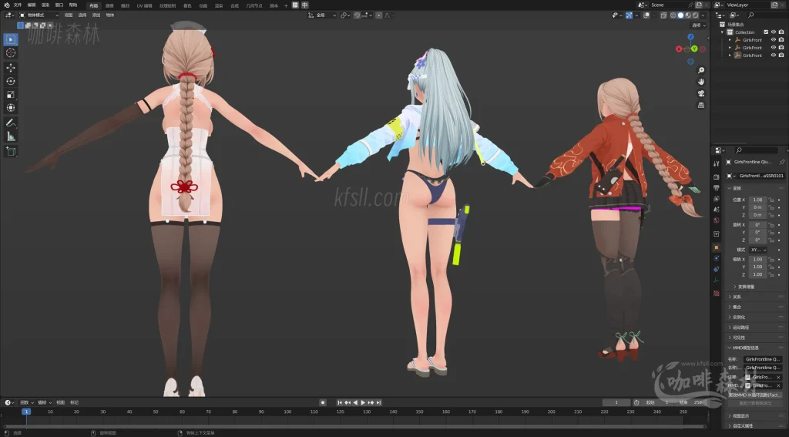Image resolution: width=789 pixels, height=437 pixels.
Task: Add a workspace with the plus button
Action: (x=286, y=5)
